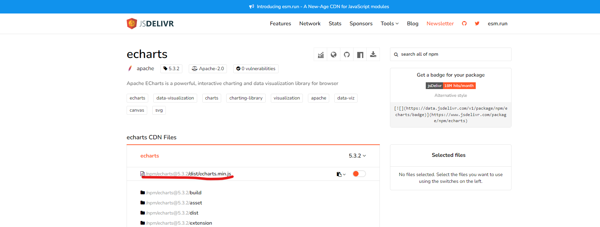Go to Network page

310,24
